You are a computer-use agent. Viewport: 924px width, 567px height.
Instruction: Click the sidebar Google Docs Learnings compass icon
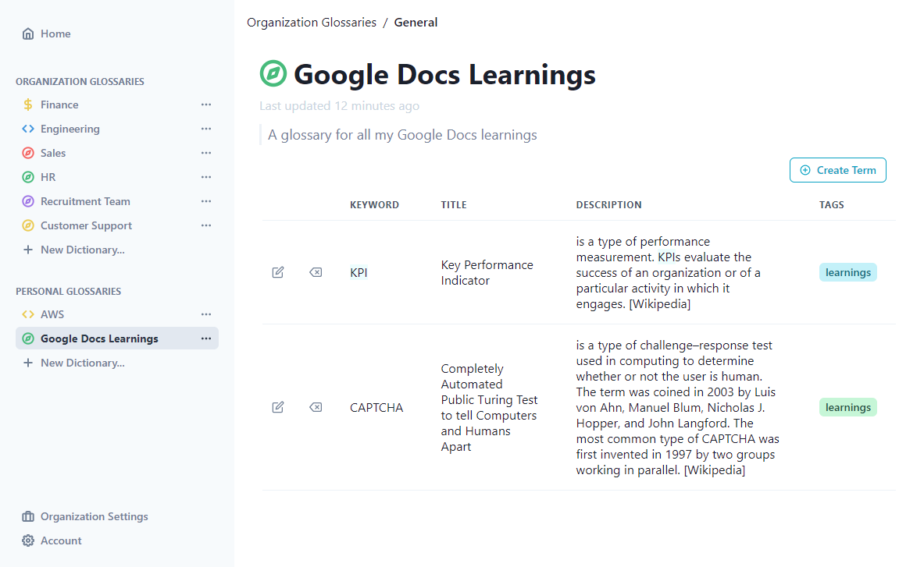27,338
